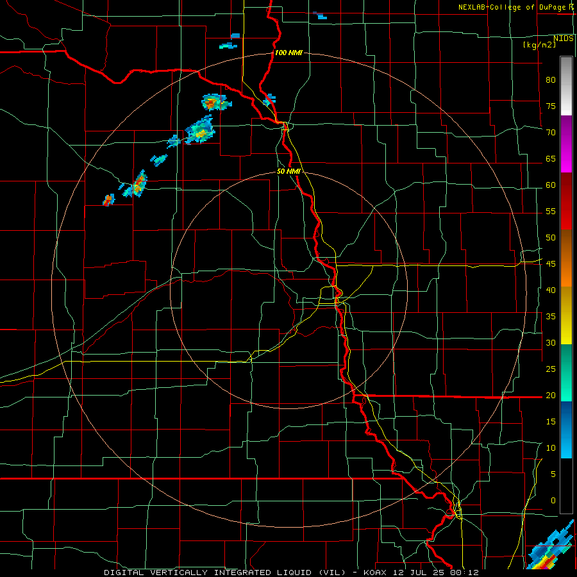
Task: Click the 15 value on the color scale
Action: point(551,422)
